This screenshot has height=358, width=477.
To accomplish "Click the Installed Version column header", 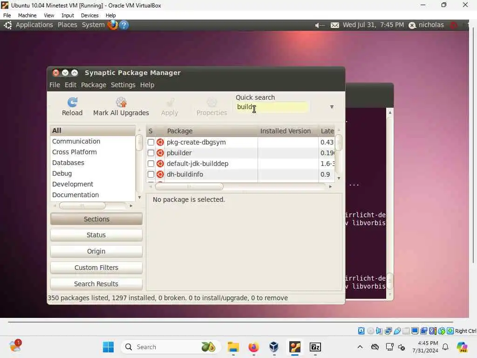I will [x=288, y=131].
